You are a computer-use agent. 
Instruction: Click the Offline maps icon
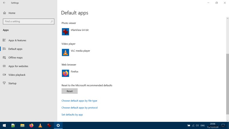pyautogui.click(x=4, y=58)
